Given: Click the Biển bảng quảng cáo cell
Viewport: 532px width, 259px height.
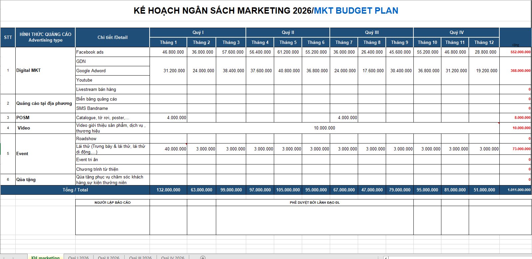Looking at the screenshot, I should pos(113,99).
